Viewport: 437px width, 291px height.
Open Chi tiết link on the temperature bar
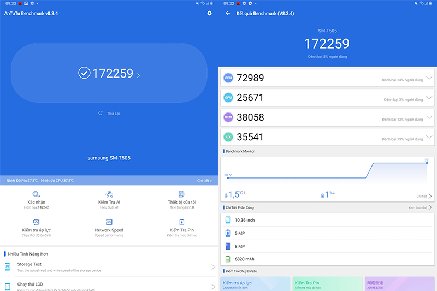(204, 181)
